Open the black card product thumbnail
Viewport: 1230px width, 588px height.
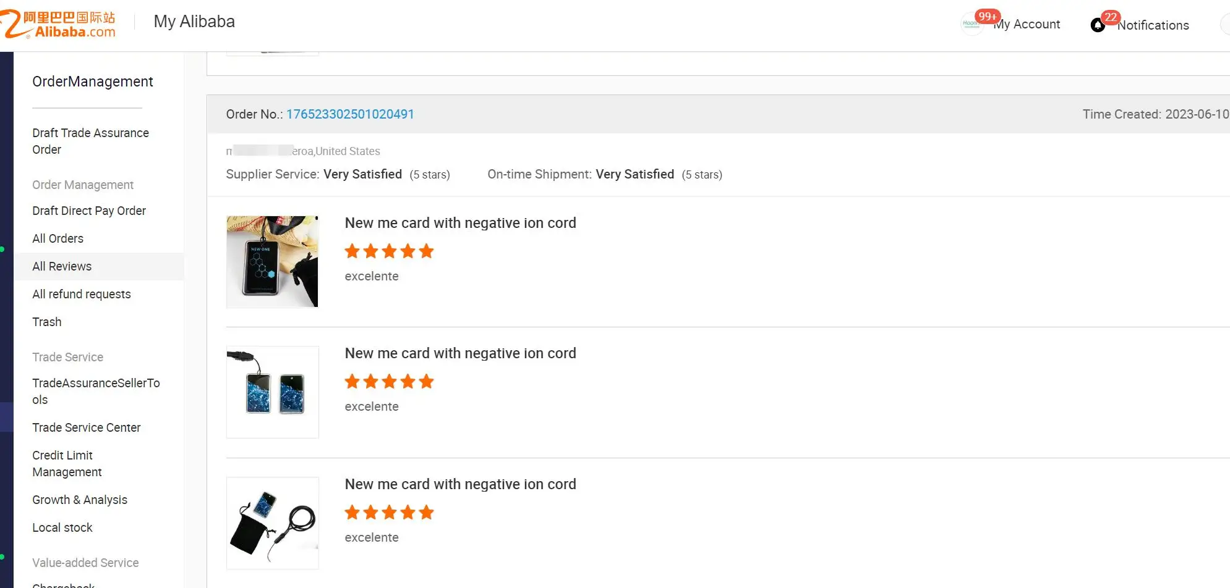(x=272, y=261)
